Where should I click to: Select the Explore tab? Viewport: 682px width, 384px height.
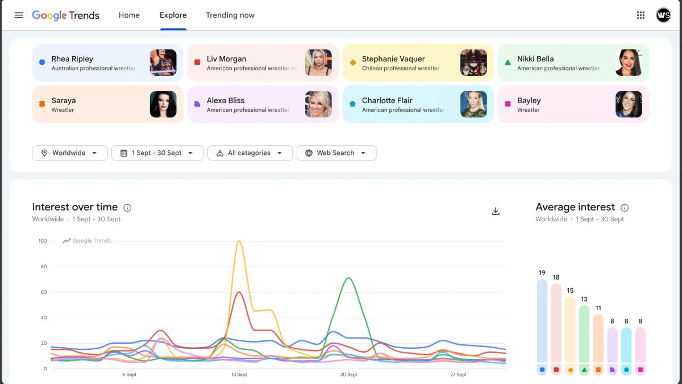coord(173,15)
